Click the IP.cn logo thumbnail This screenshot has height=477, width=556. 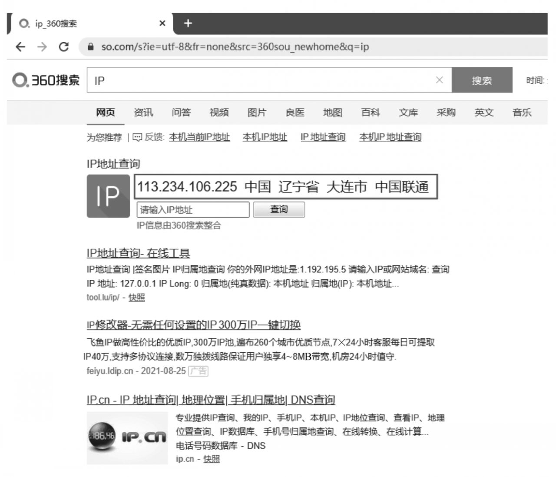point(127,438)
